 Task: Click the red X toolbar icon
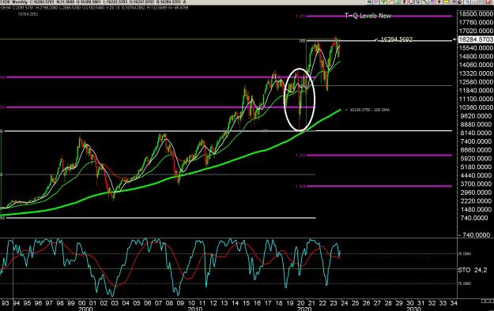[488, 2]
